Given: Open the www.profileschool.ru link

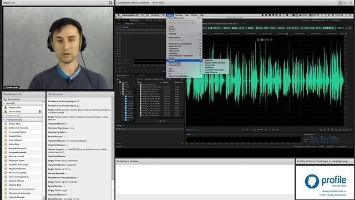Looking at the screenshot, I should [x=334, y=191].
